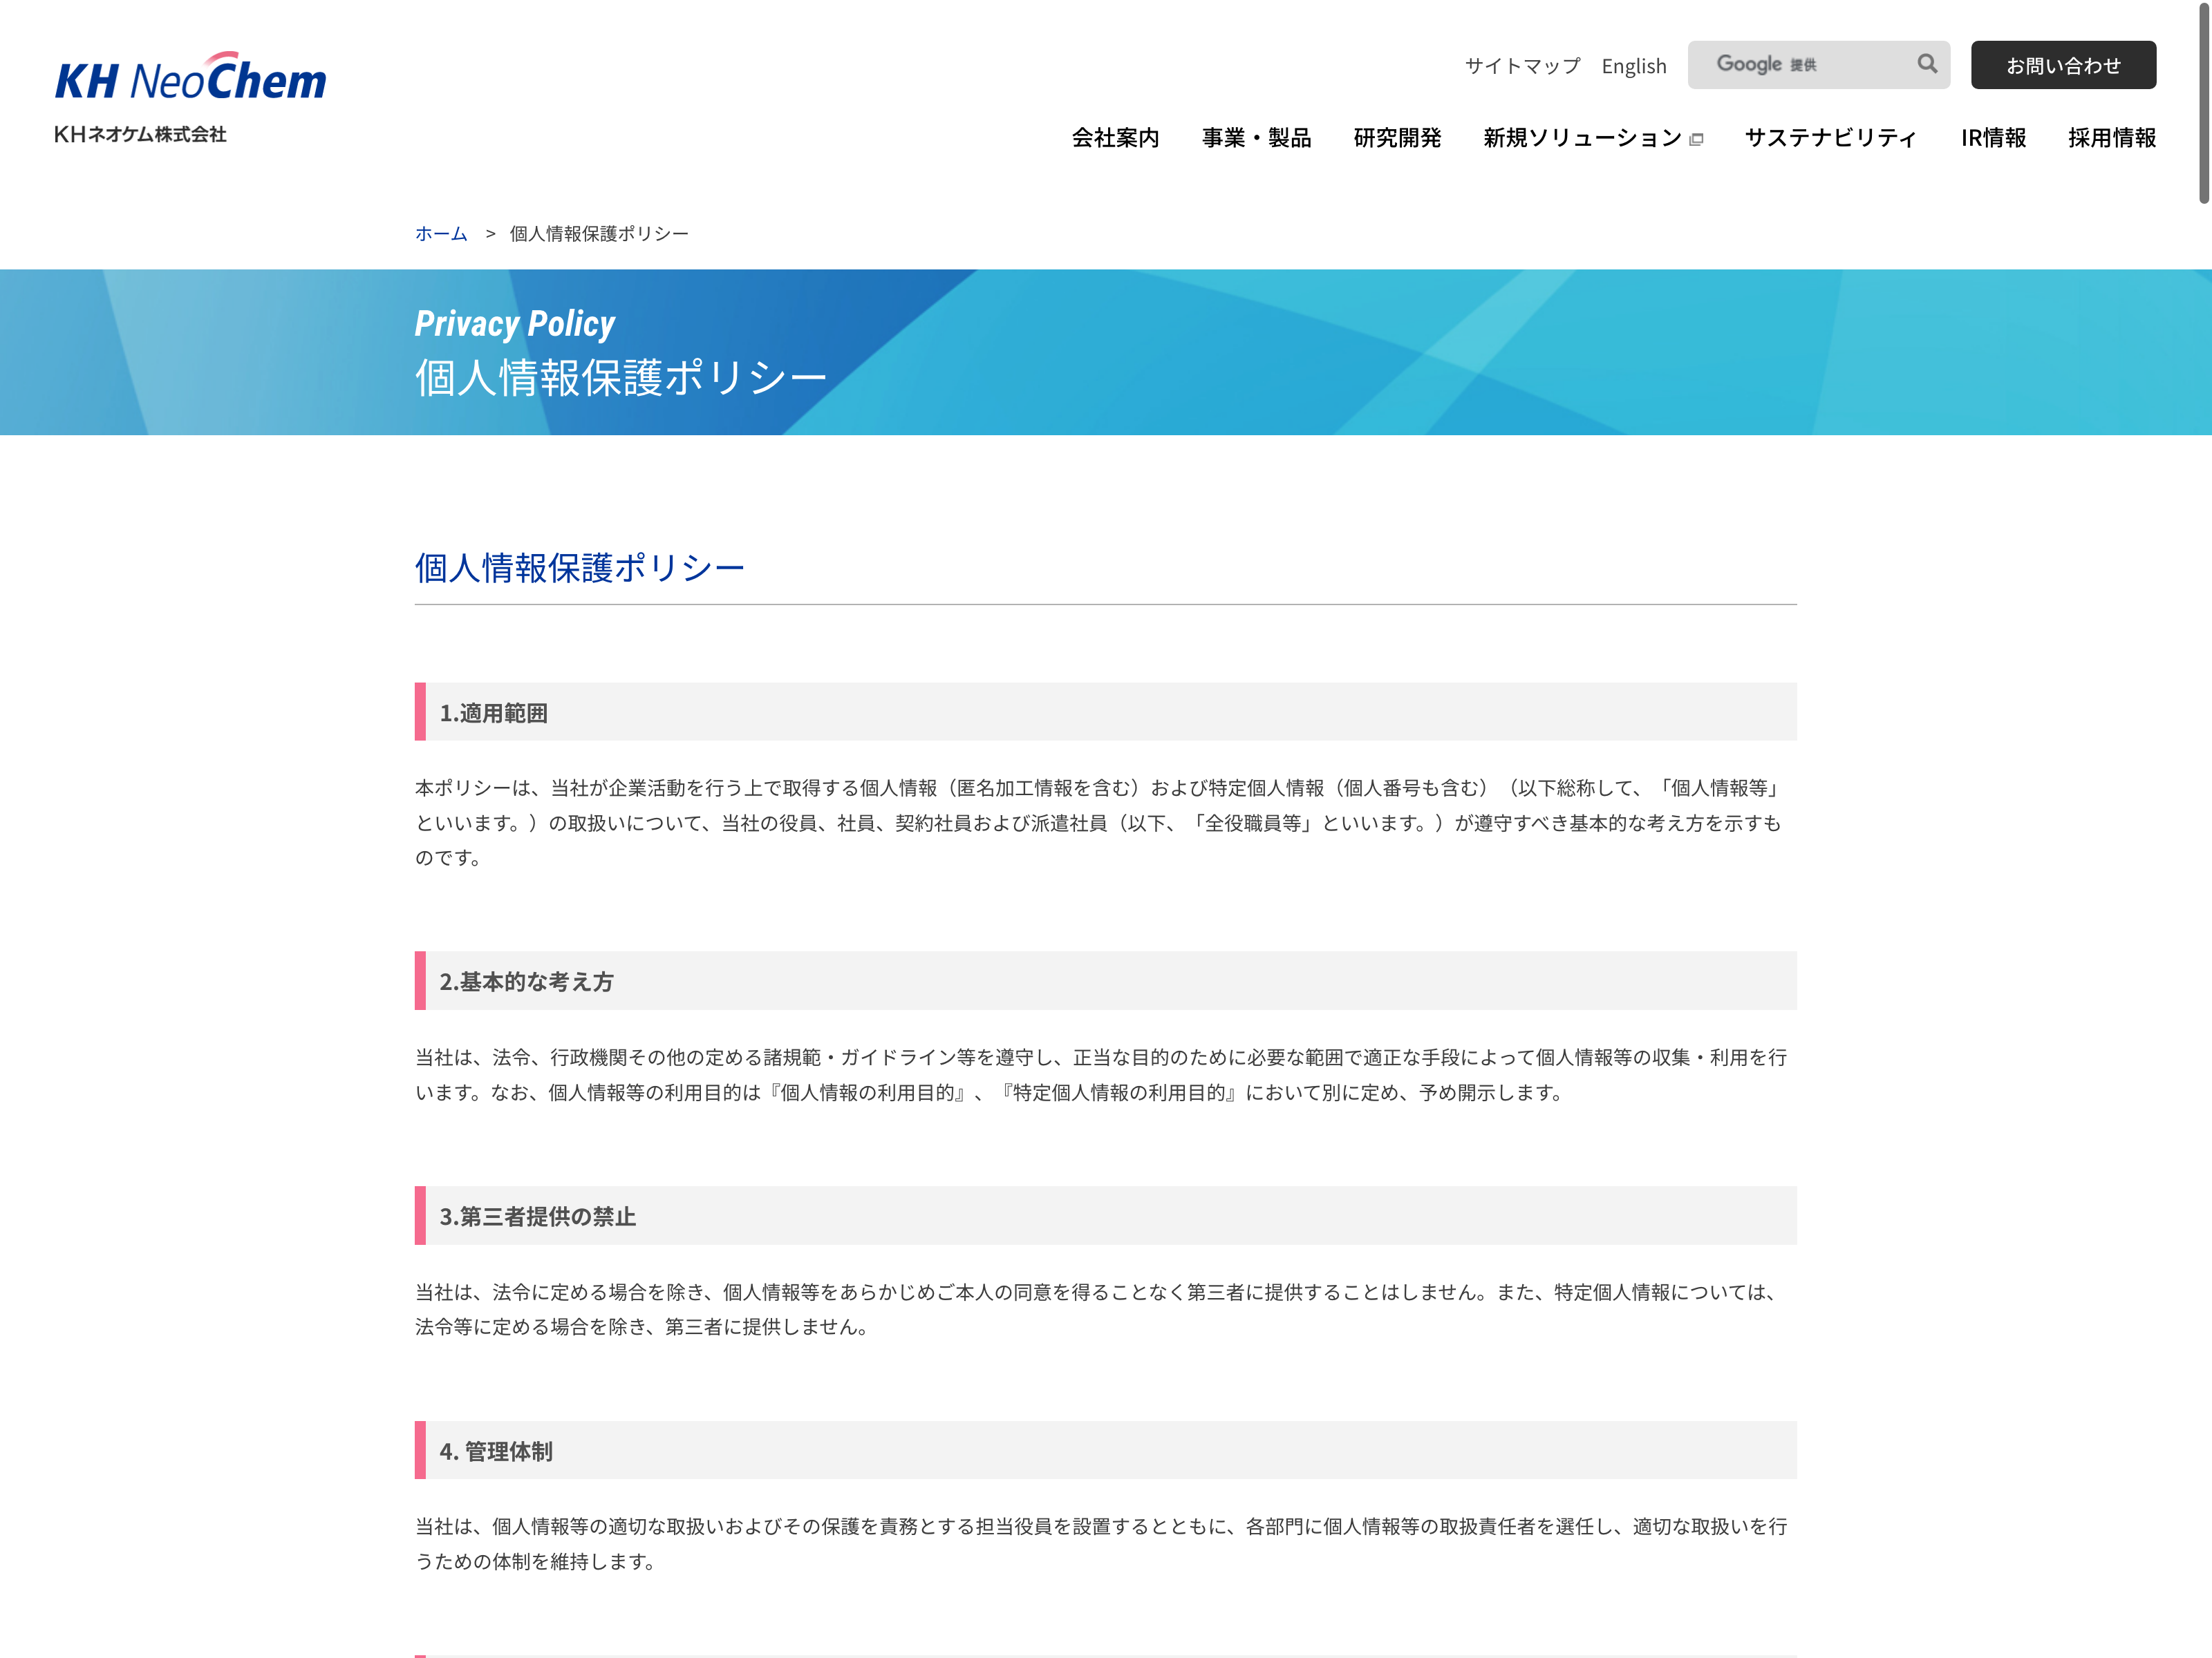Screen dimensions: 2212x1658
Task: Click the search magnifier icon
Action: [1926, 64]
